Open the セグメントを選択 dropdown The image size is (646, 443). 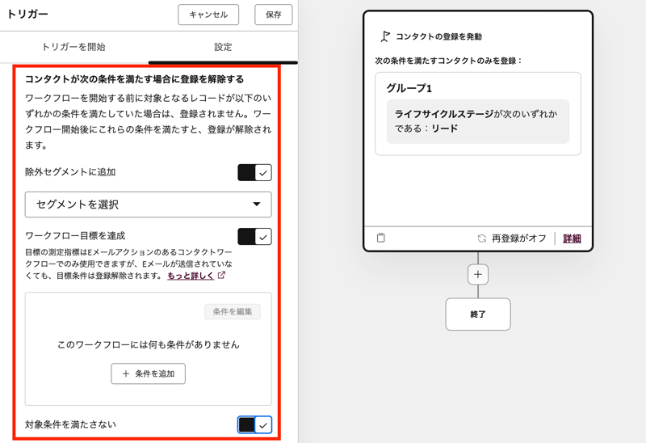pyautogui.click(x=149, y=205)
